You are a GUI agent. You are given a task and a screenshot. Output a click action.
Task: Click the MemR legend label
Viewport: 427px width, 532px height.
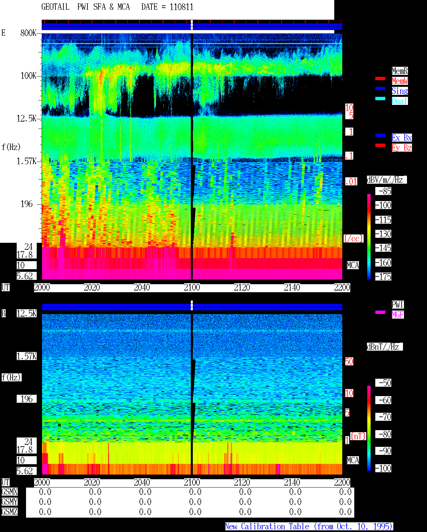pos(400,71)
